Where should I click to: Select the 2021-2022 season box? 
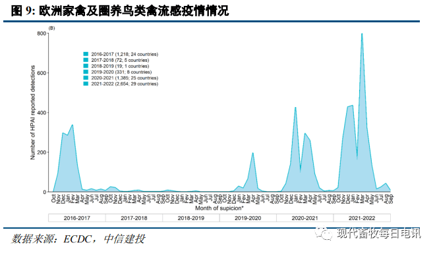tap(362, 218)
